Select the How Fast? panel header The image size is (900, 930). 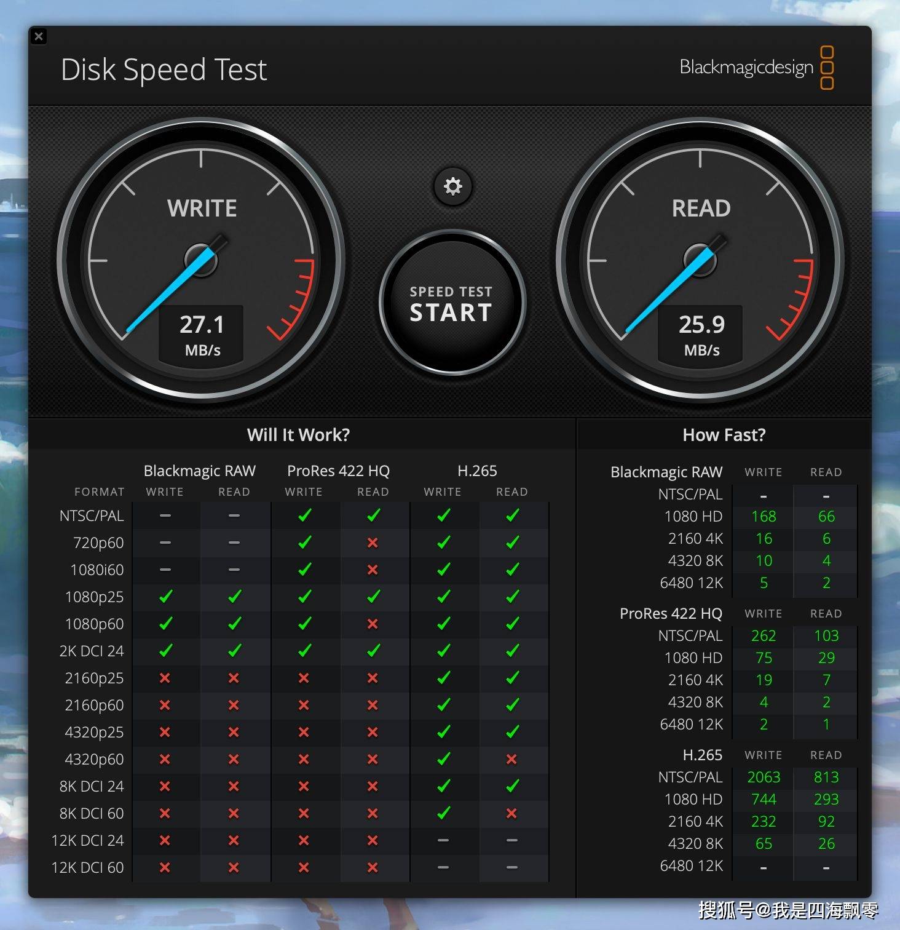[x=724, y=435]
